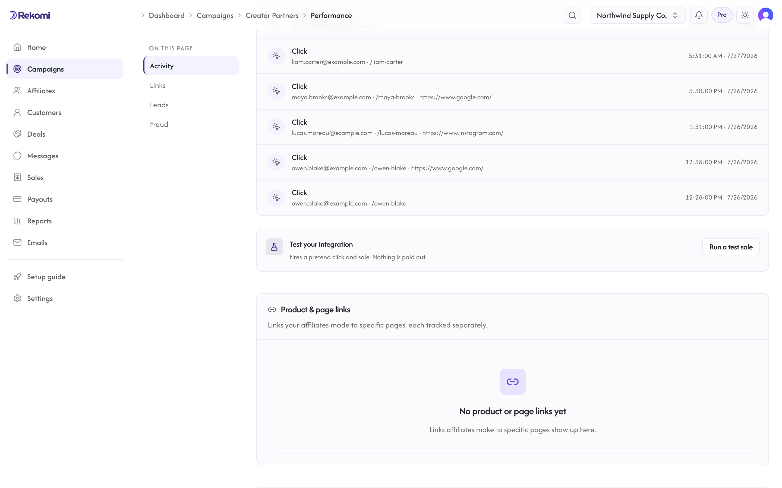Open notifications bell
Viewport: 782px width, 488px height.
point(699,15)
